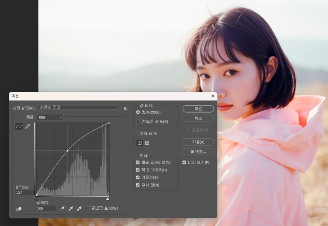
Task: Choose the detailed ten-percent grid icon
Action: tap(147, 143)
